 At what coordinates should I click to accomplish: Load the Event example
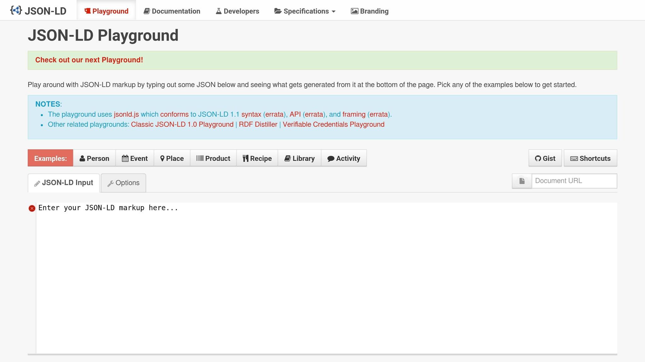pyautogui.click(x=135, y=158)
